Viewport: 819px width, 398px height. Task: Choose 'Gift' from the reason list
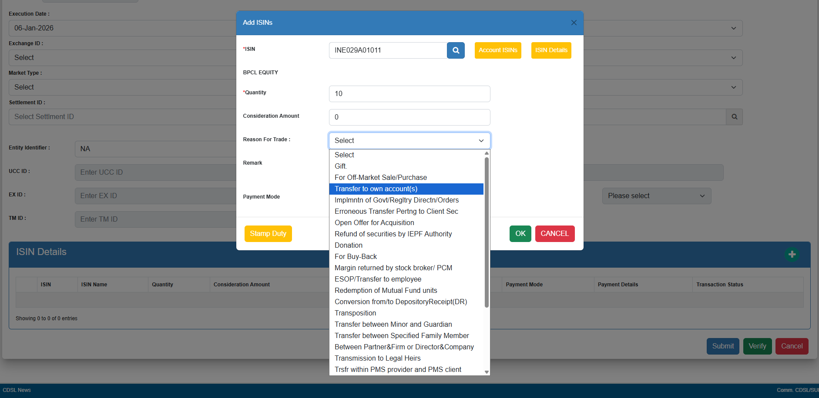[x=341, y=166]
